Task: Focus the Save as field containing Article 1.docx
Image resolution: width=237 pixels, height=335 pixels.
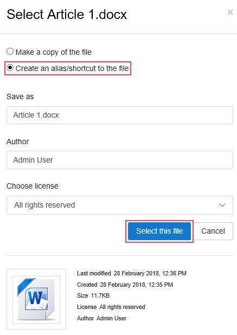Action: tap(120, 115)
